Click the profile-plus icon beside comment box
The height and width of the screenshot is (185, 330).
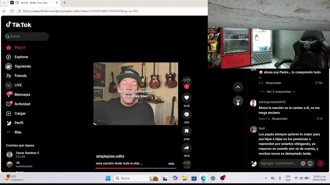point(254,163)
